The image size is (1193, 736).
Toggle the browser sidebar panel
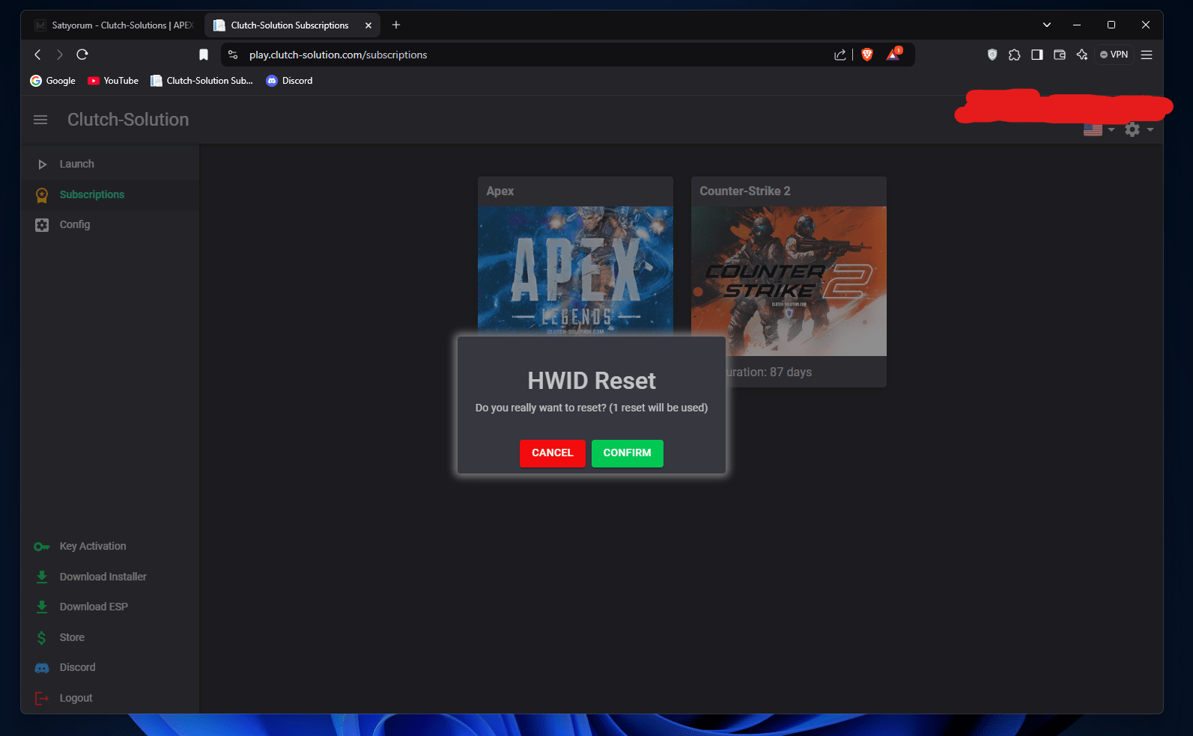[1037, 55]
